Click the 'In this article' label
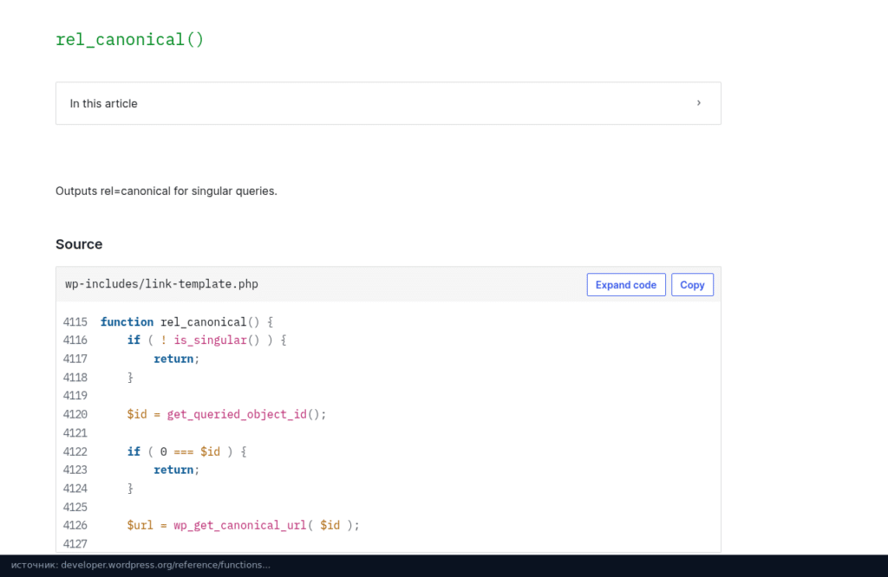Image resolution: width=888 pixels, height=577 pixels. click(x=104, y=103)
